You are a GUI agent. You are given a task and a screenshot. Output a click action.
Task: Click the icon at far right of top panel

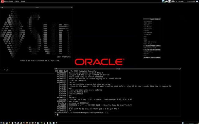(x=197, y=1)
